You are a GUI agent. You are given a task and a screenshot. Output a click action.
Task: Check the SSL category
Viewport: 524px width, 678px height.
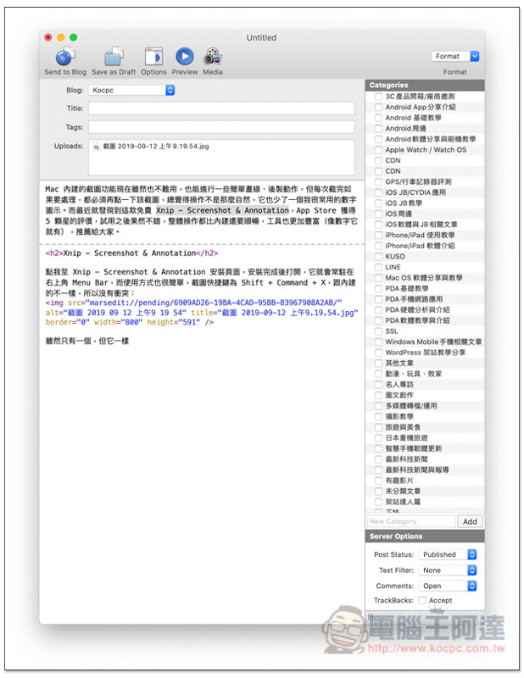tap(378, 331)
